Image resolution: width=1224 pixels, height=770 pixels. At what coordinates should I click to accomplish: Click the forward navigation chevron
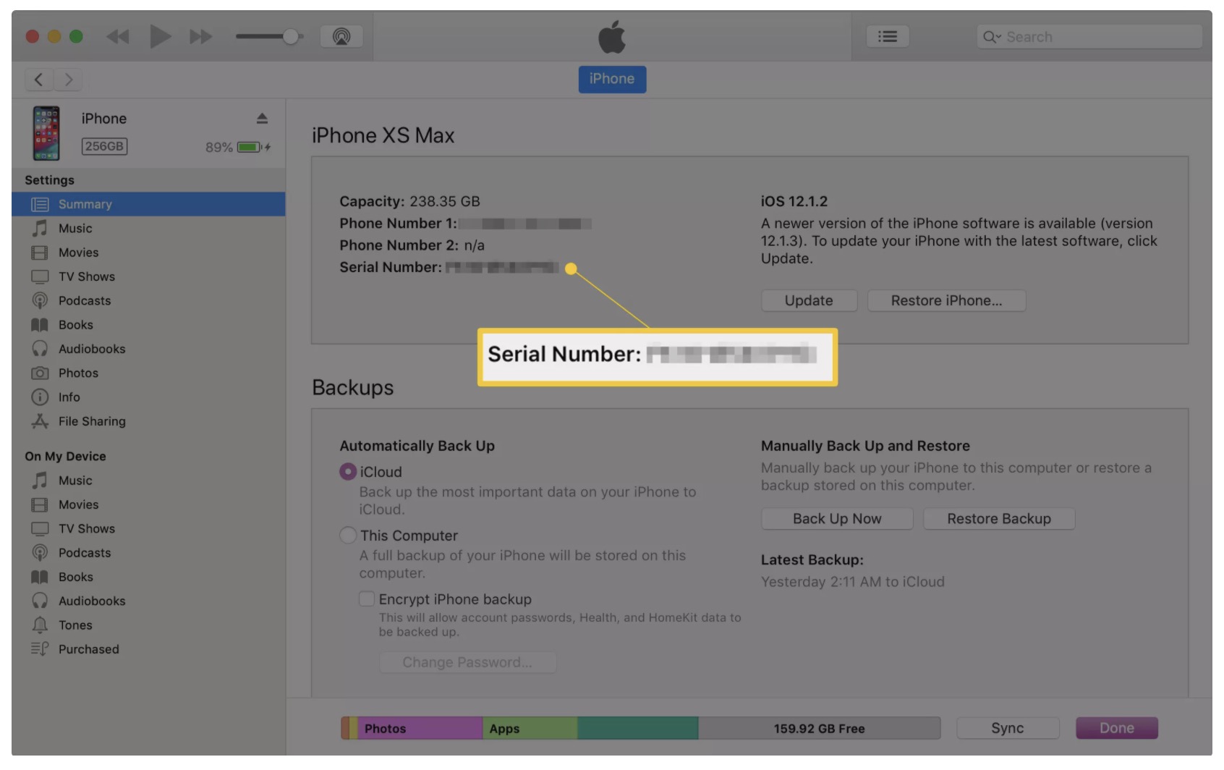[x=68, y=80]
